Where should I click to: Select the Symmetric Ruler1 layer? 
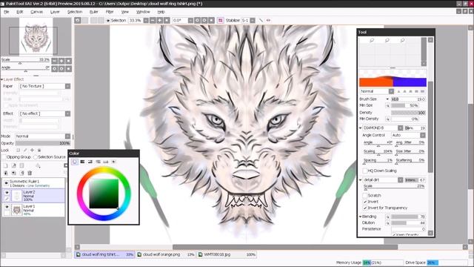click(x=33, y=183)
